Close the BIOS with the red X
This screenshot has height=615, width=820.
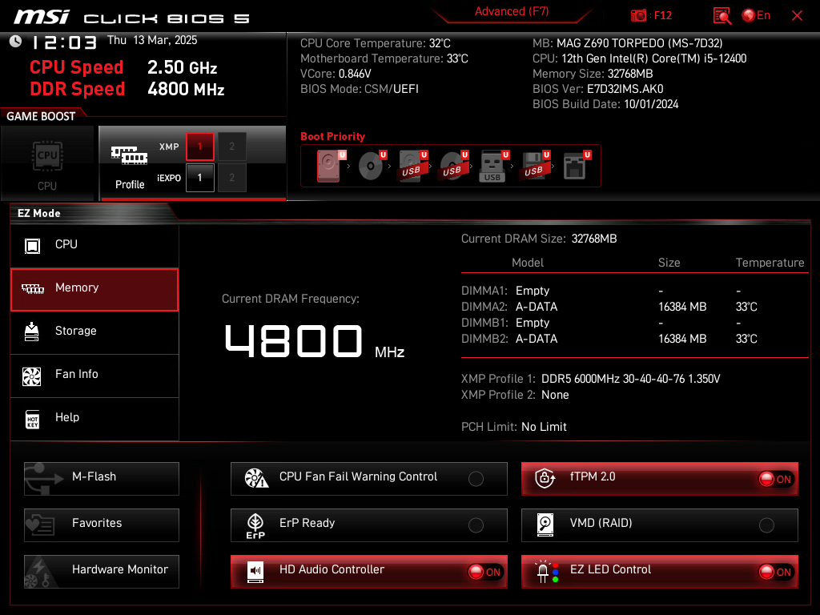(797, 16)
